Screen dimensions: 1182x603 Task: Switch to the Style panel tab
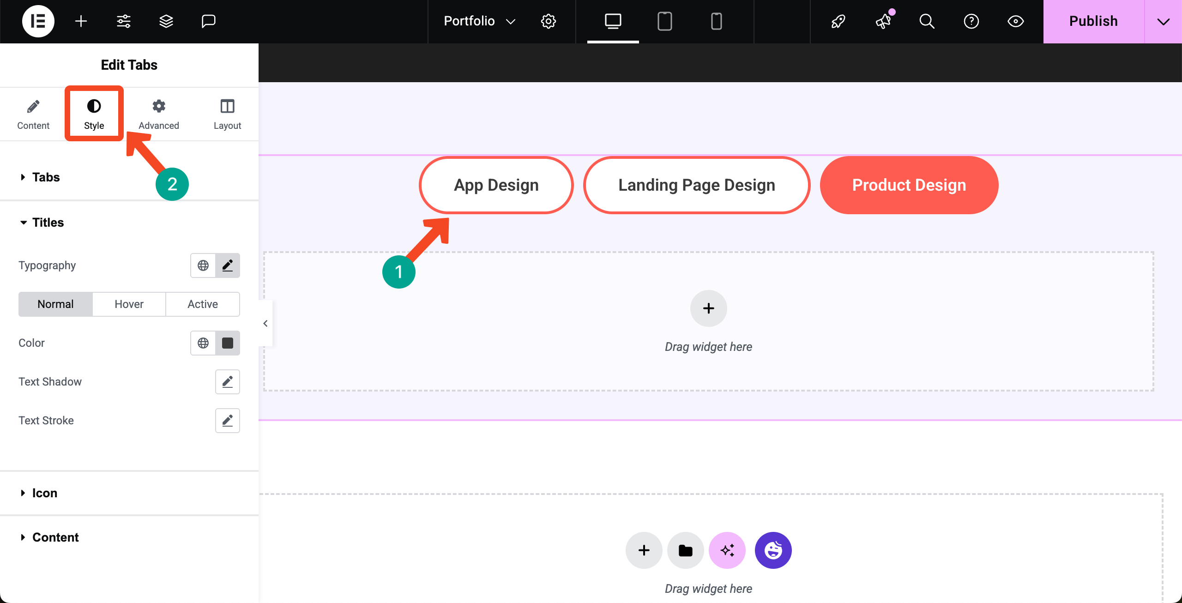(x=94, y=115)
